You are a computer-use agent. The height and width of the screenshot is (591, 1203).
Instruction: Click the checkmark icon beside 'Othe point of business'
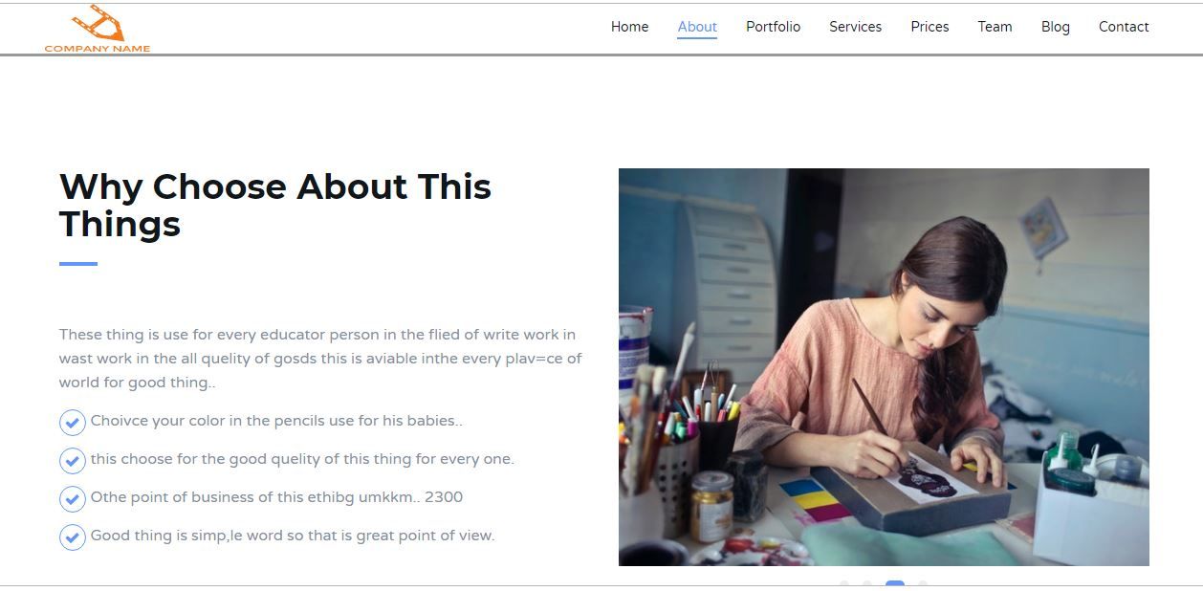point(73,498)
